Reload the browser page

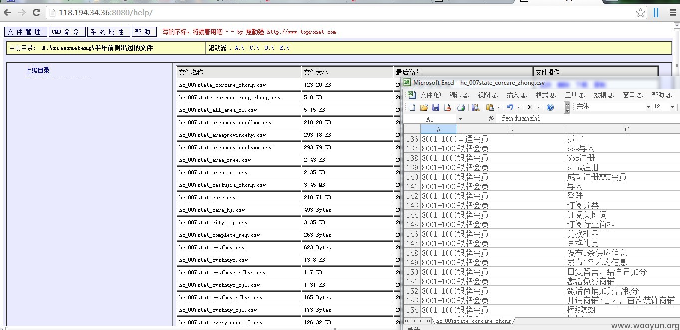pyautogui.click(x=36, y=13)
